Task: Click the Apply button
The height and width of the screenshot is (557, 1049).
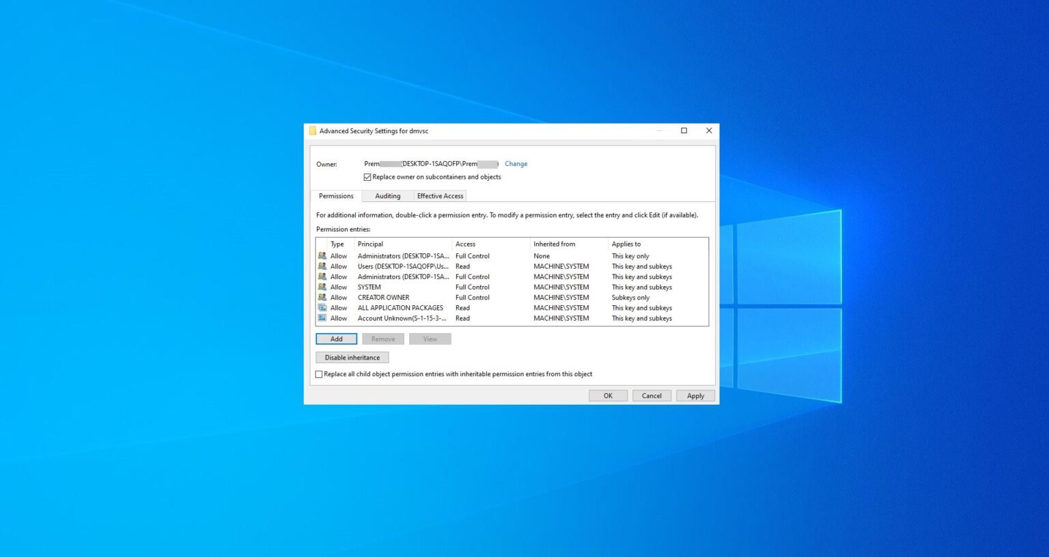Action: 695,395
